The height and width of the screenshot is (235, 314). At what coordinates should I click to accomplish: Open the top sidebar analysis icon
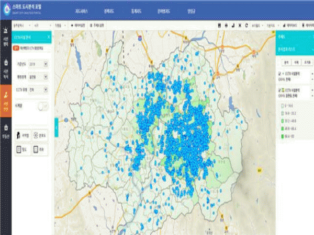pos(6,42)
